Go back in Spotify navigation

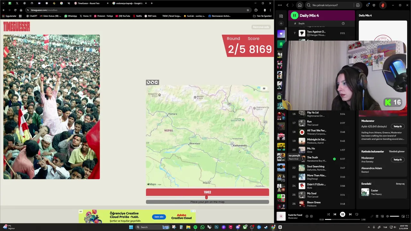287,5
